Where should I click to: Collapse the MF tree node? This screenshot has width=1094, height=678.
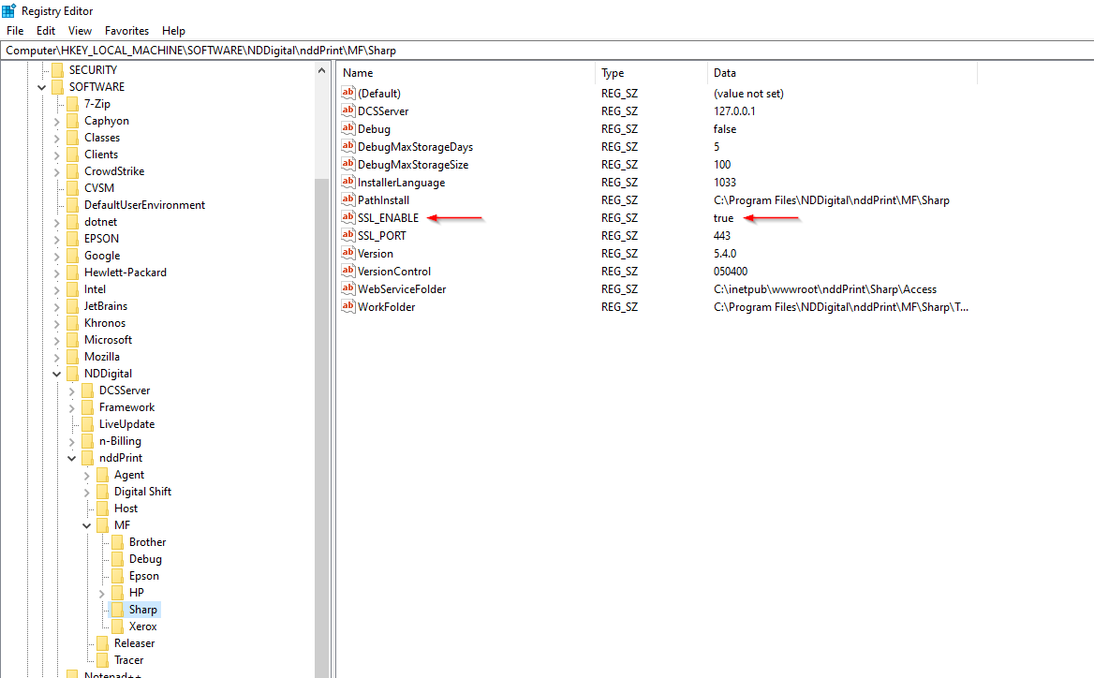tap(87, 526)
